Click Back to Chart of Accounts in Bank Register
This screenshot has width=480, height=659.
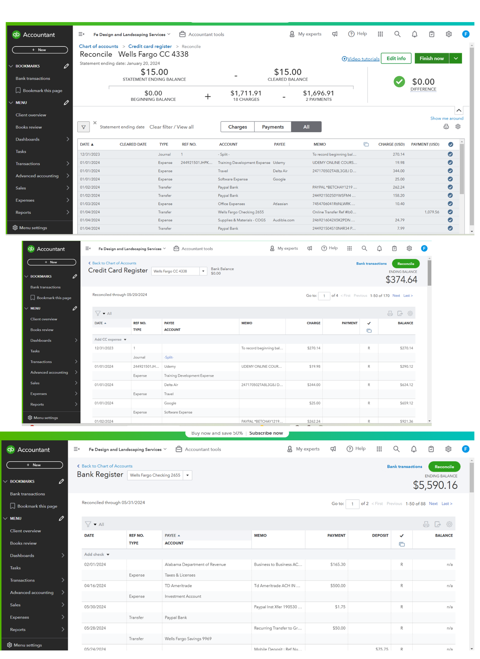105,466
